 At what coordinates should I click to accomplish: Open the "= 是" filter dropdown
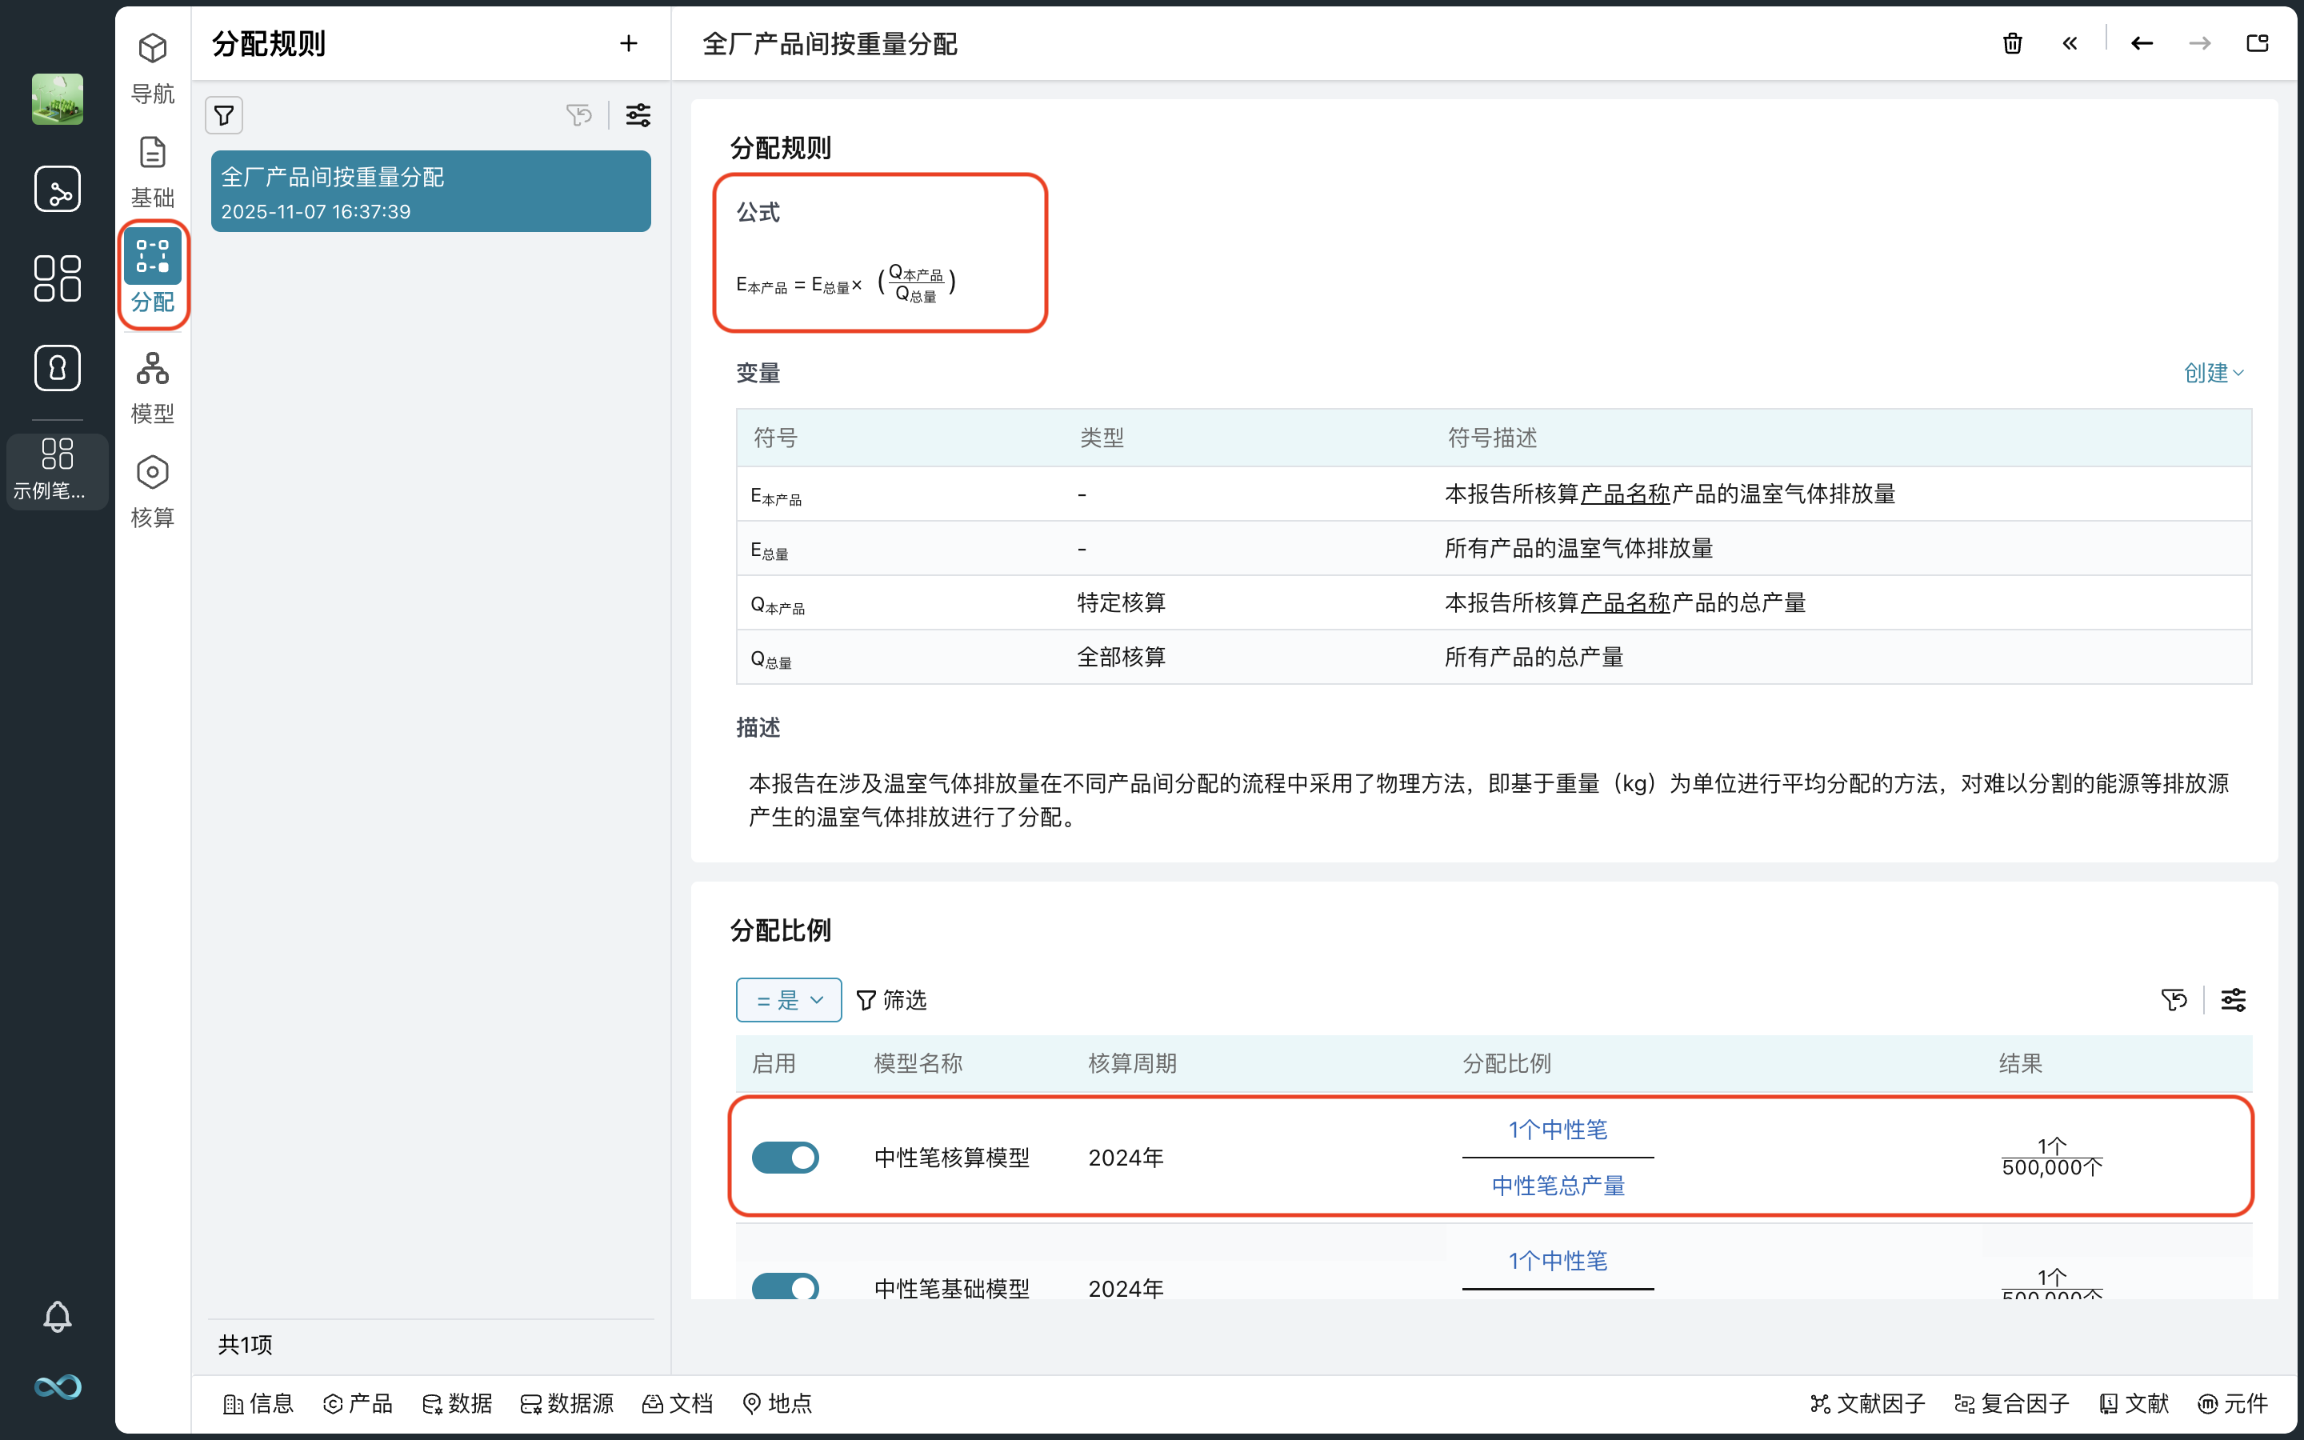788,1000
